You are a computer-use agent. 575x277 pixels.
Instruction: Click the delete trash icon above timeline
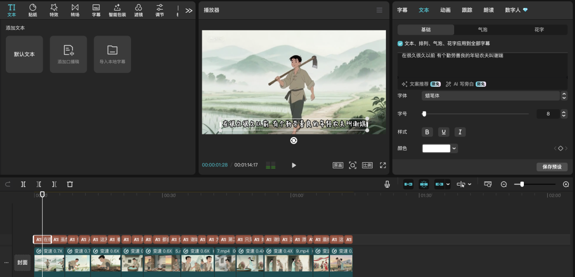pos(70,184)
